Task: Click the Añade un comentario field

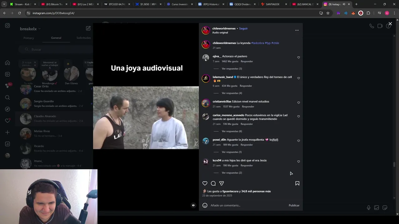Action: 248,205
